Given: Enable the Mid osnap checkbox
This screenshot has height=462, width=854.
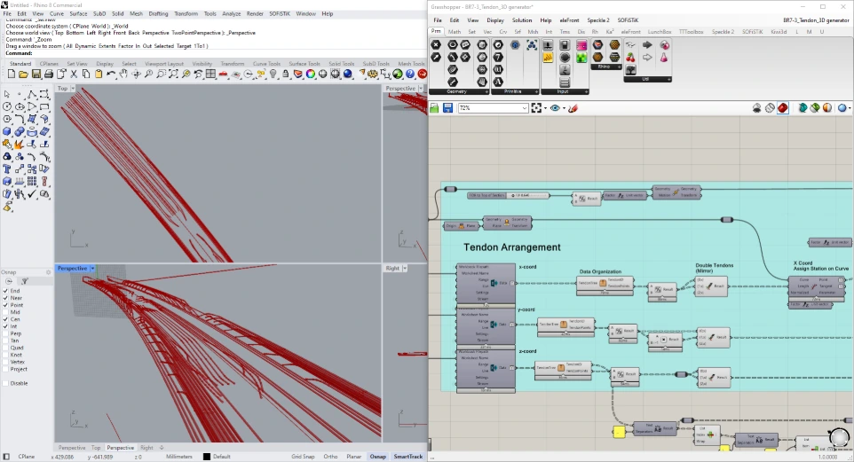Looking at the screenshot, I should pyautogui.click(x=5, y=312).
